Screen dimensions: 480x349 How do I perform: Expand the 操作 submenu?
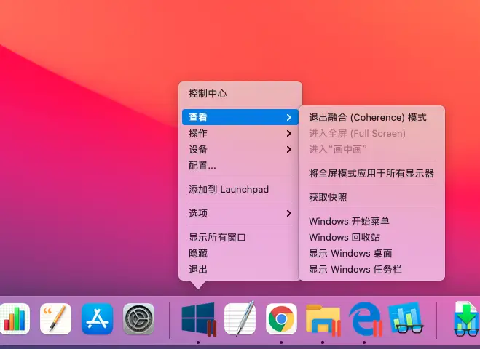click(x=240, y=133)
